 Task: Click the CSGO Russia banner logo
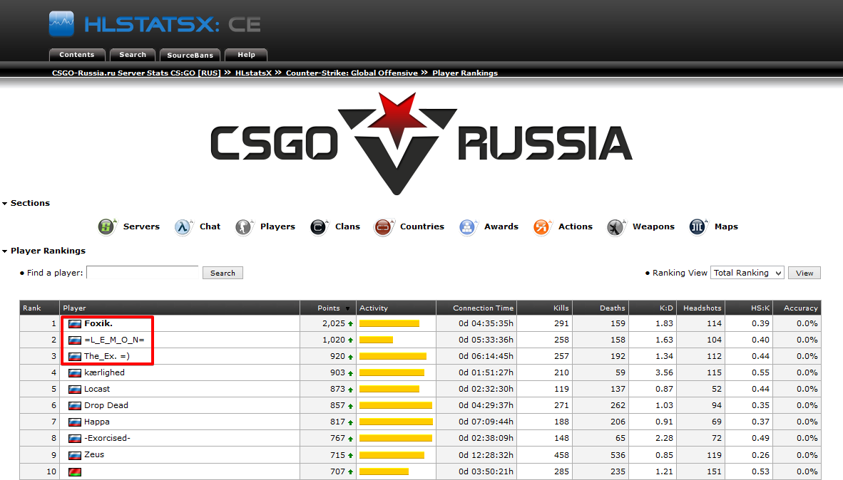421,143
